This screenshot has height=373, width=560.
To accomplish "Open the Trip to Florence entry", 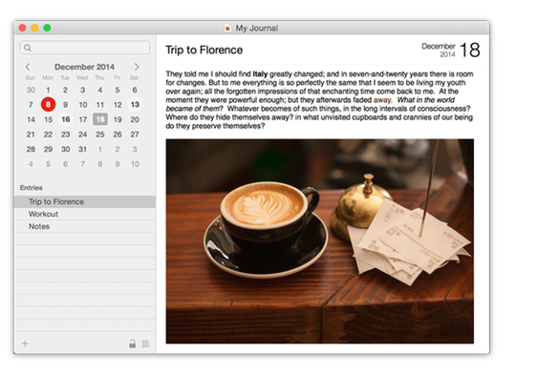I will pyautogui.click(x=85, y=202).
